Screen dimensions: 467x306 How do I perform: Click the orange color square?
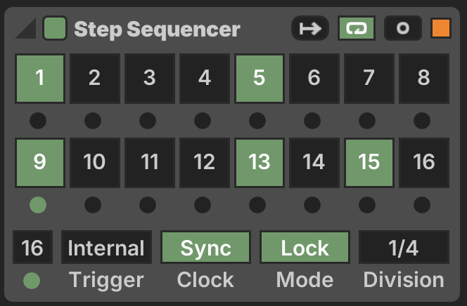441,28
